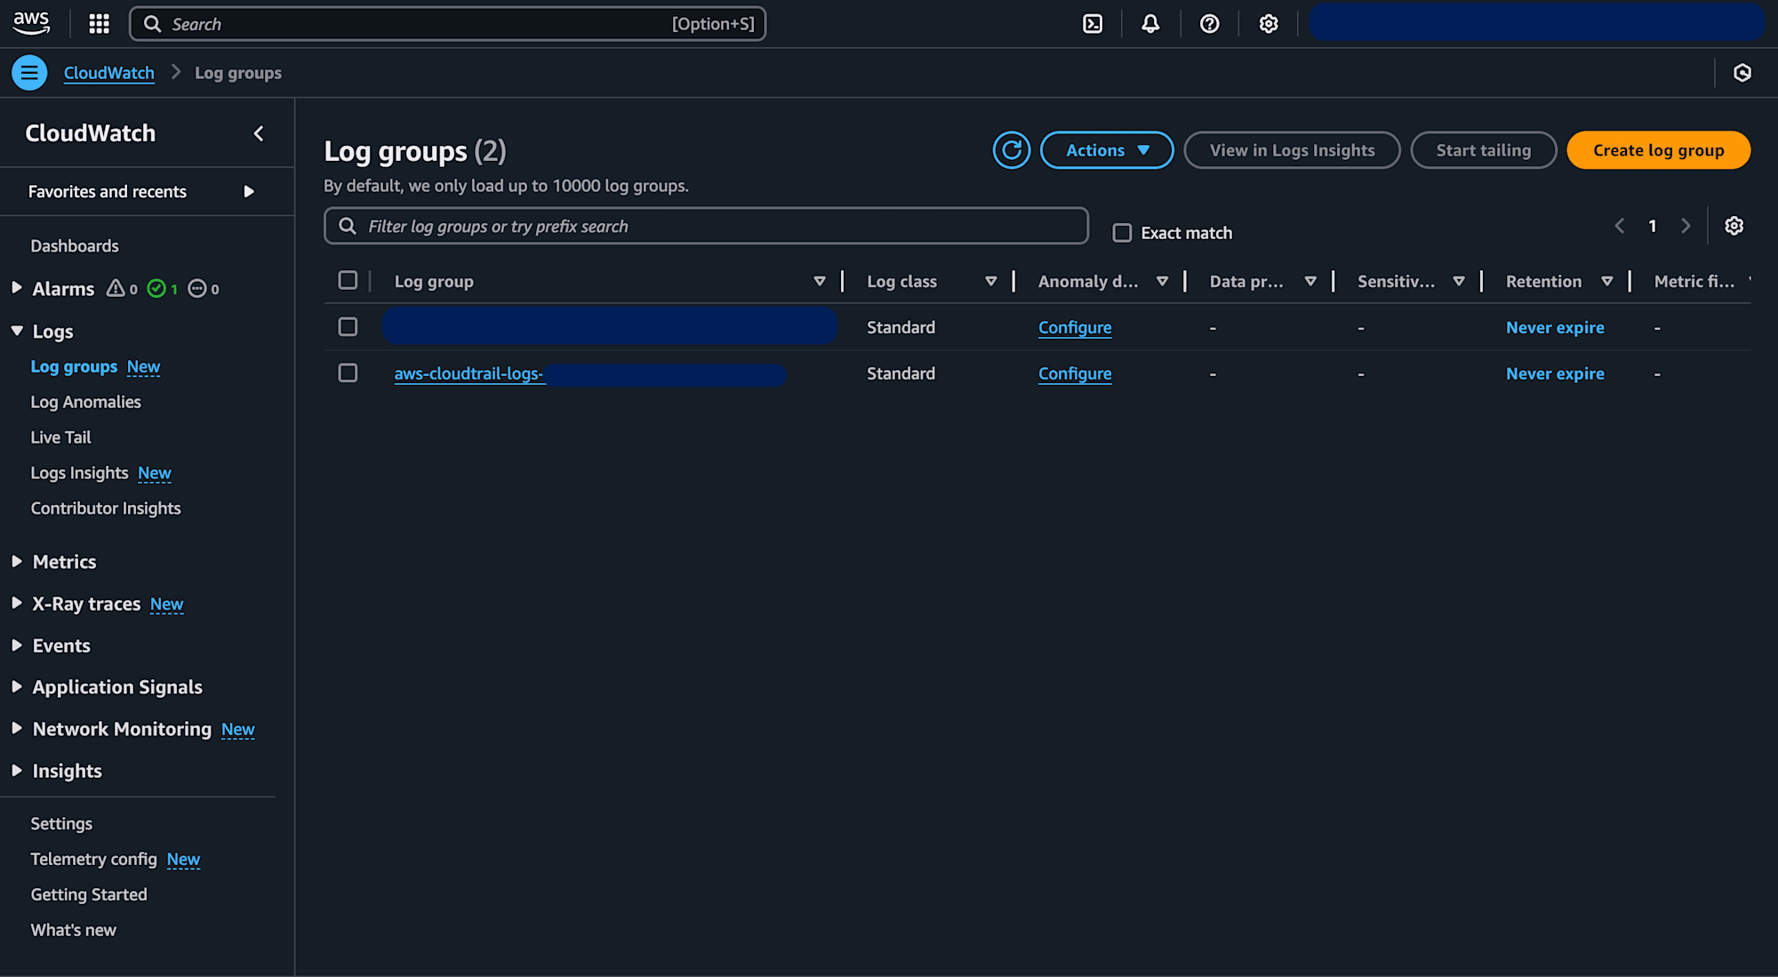Viewport: 1778px width, 977px height.
Task: Click the insufficient data alarms indicator
Action: click(x=204, y=289)
